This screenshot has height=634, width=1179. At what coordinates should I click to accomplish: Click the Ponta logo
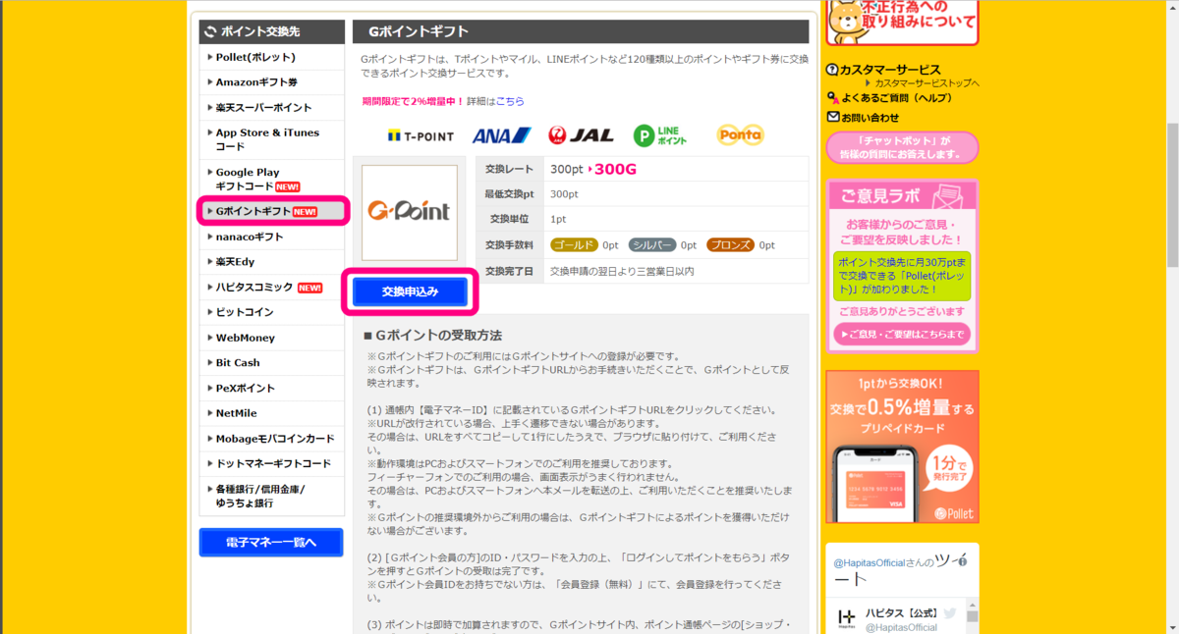(x=740, y=135)
